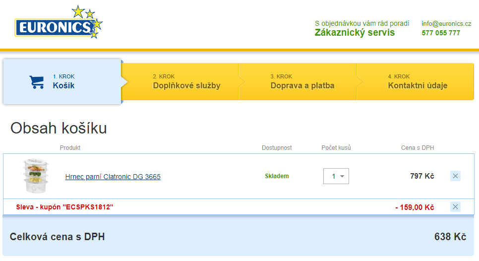Click the S objednávkou vám rád poradí text

click(362, 23)
